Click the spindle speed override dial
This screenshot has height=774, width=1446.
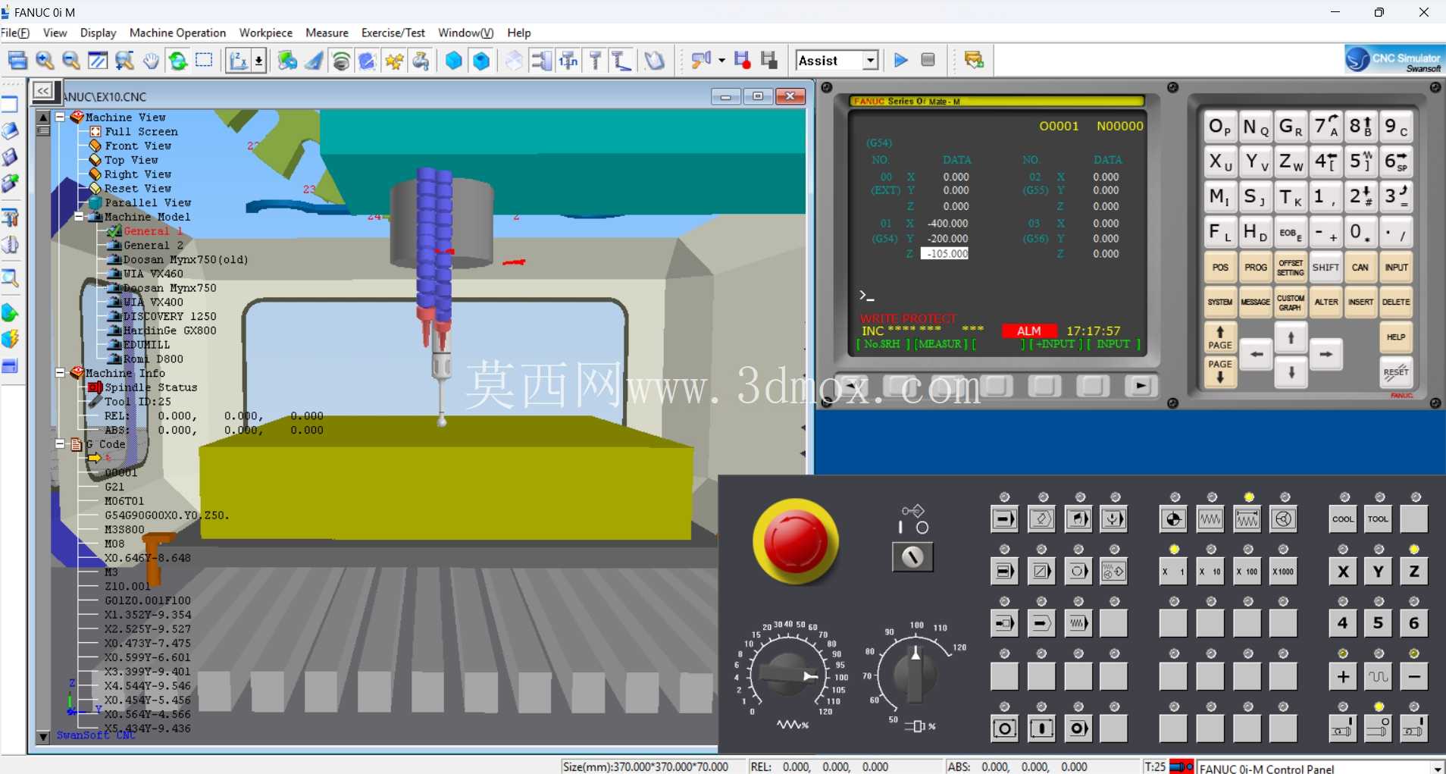tap(915, 675)
